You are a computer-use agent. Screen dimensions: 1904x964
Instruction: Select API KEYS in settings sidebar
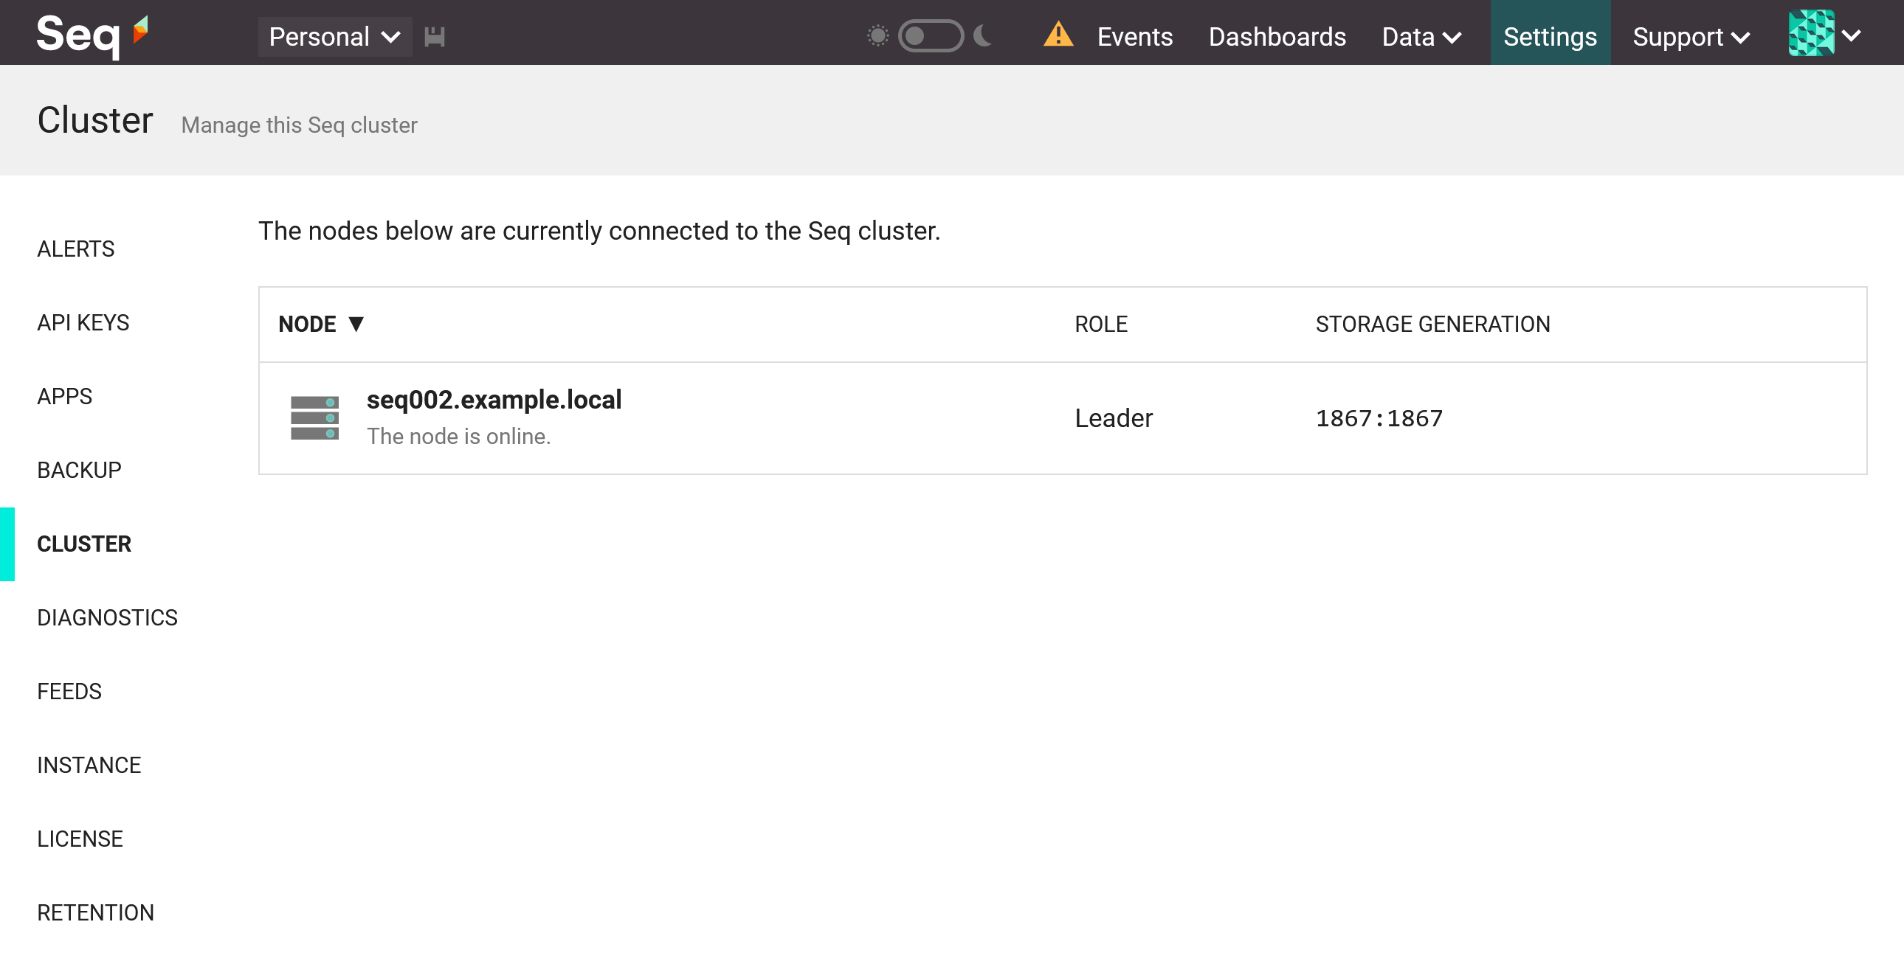click(x=83, y=323)
